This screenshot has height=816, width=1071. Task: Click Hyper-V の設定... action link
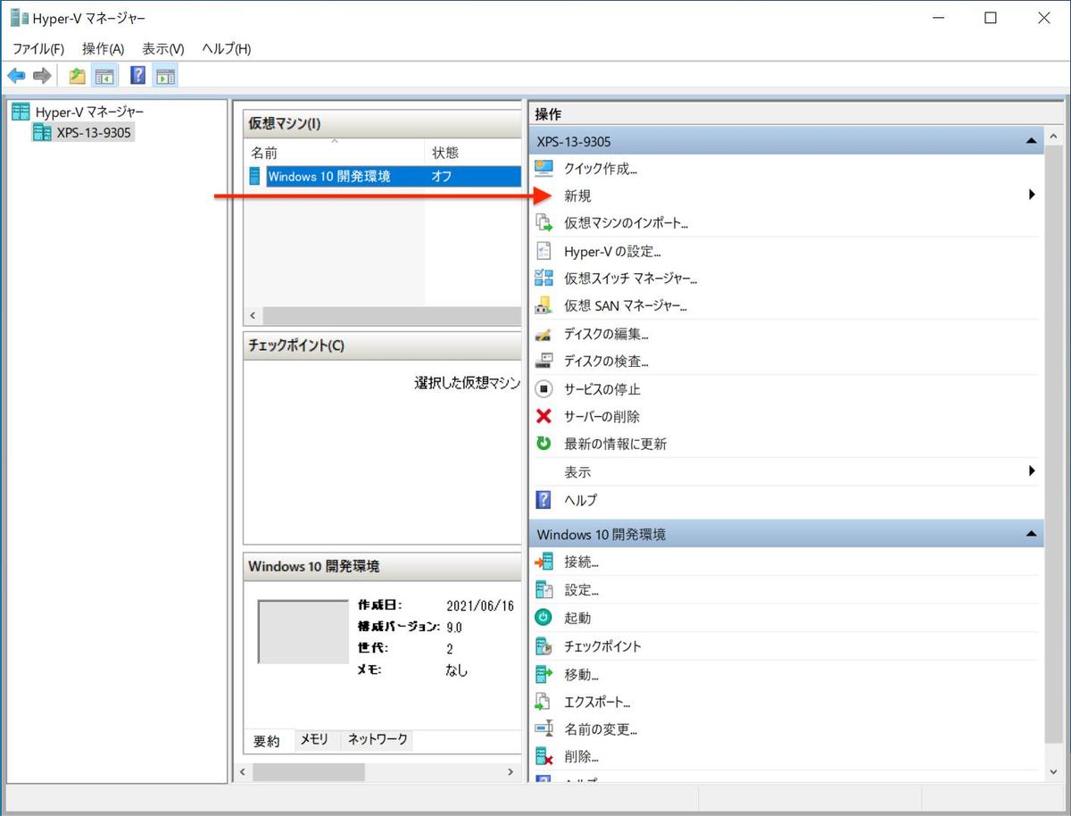click(x=612, y=252)
